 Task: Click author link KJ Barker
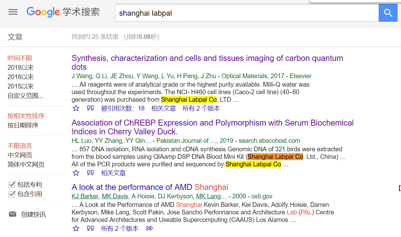(x=85, y=196)
